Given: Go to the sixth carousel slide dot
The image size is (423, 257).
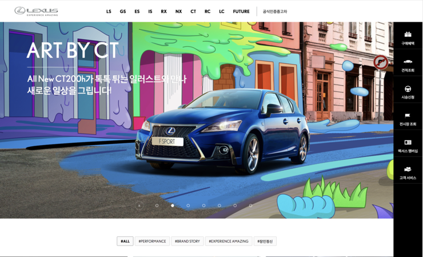Looking at the screenshot, I should click(x=235, y=206).
